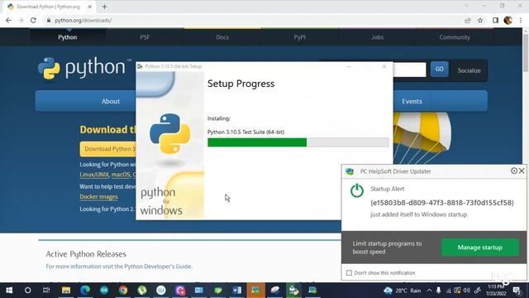Screen dimensions: 529x298
Task: Open the Docker images link
Action: tap(99, 197)
